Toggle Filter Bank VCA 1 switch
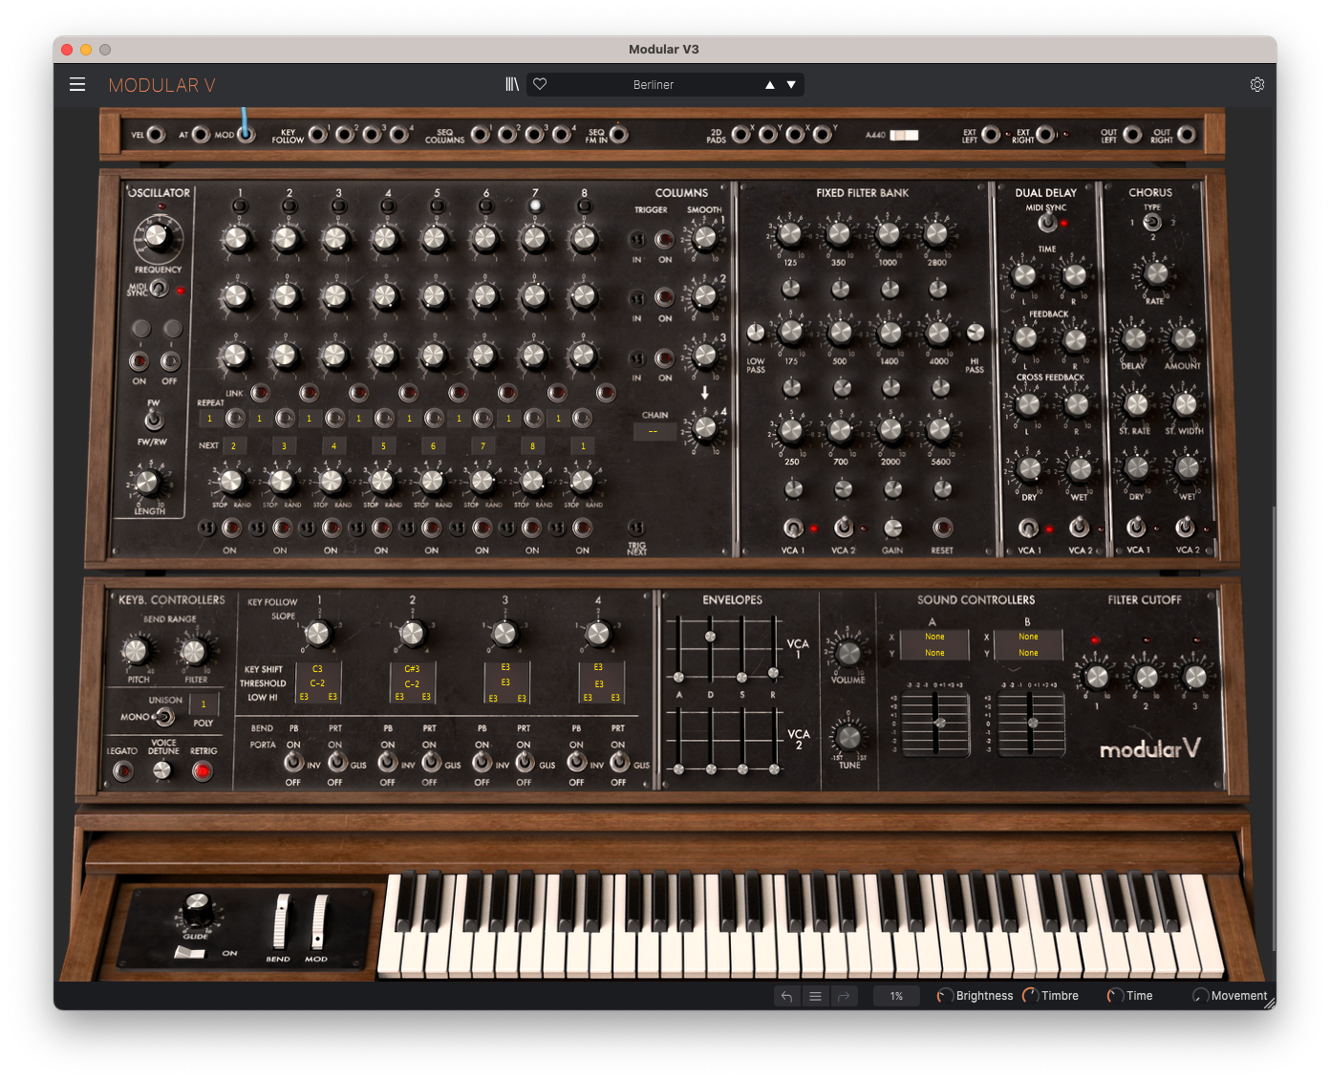This screenshot has width=1330, height=1081. tap(793, 528)
